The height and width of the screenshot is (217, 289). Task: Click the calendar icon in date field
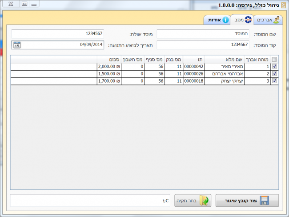coord(17,45)
